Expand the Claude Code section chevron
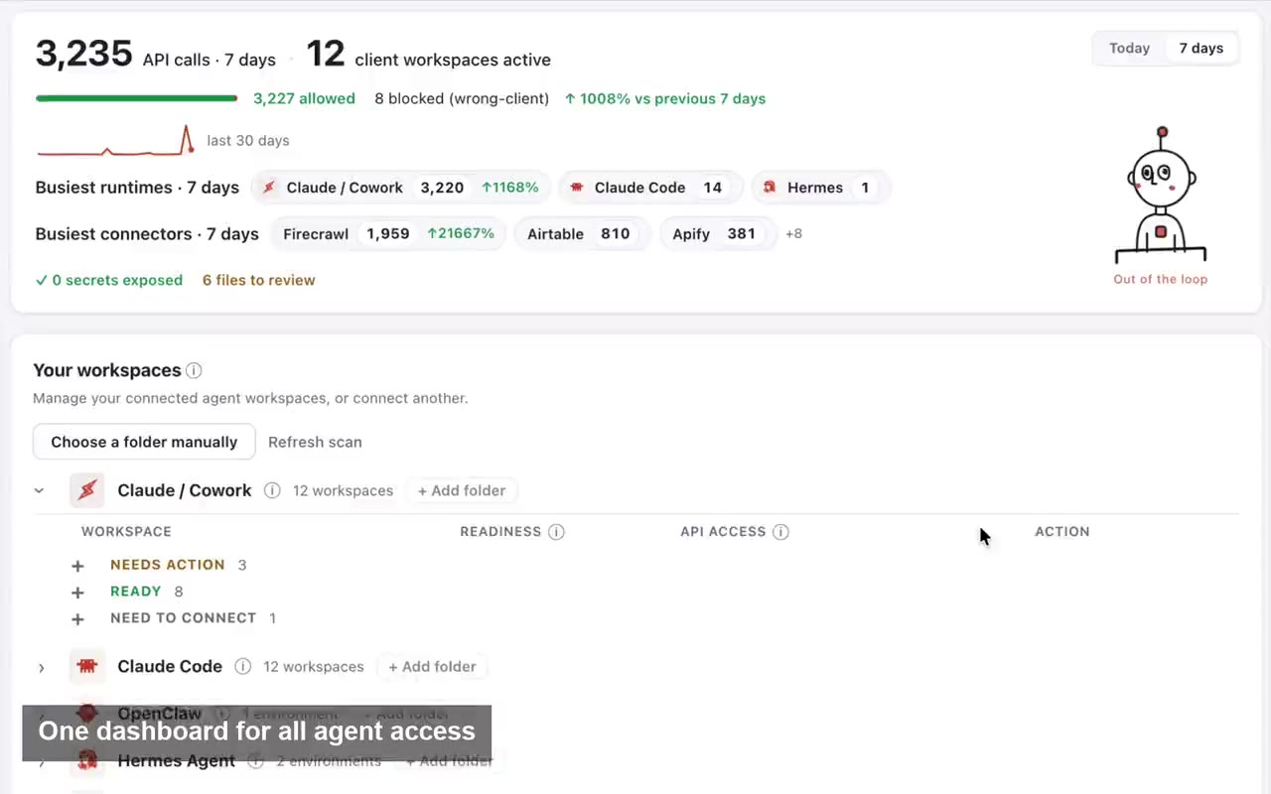 tap(41, 667)
